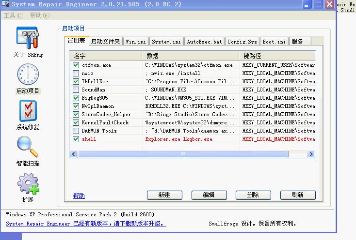Click the 删除 button
Screen dimensions: 356x240
(x=253, y=195)
